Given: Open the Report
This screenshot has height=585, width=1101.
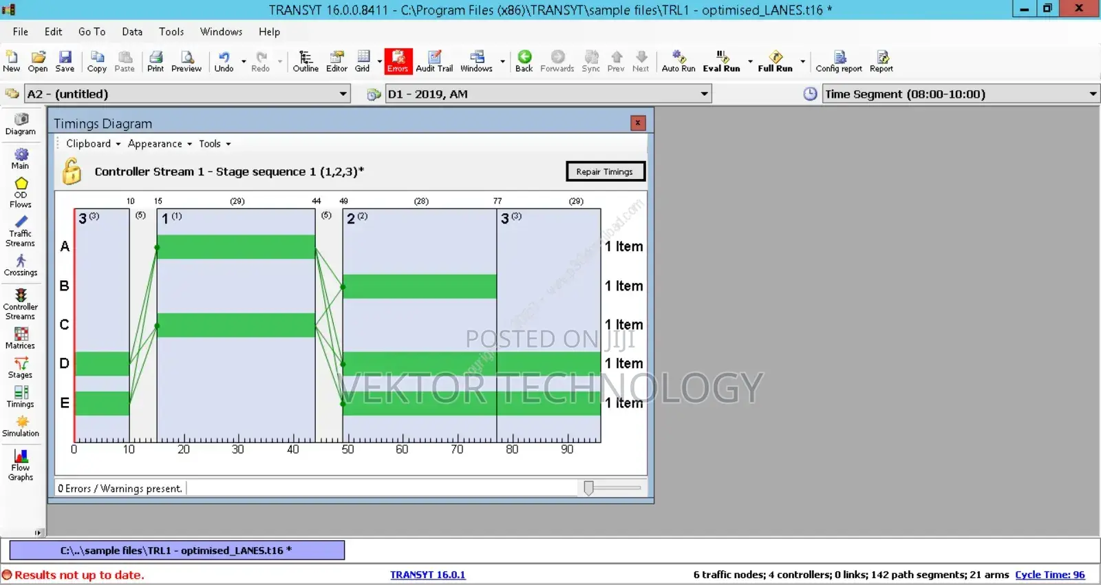Looking at the screenshot, I should tap(881, 61).
